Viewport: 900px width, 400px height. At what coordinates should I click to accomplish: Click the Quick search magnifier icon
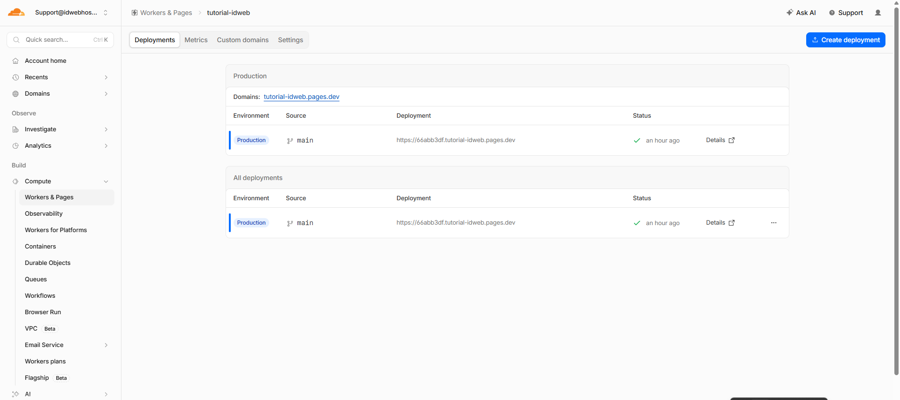(x=16, y=40)
